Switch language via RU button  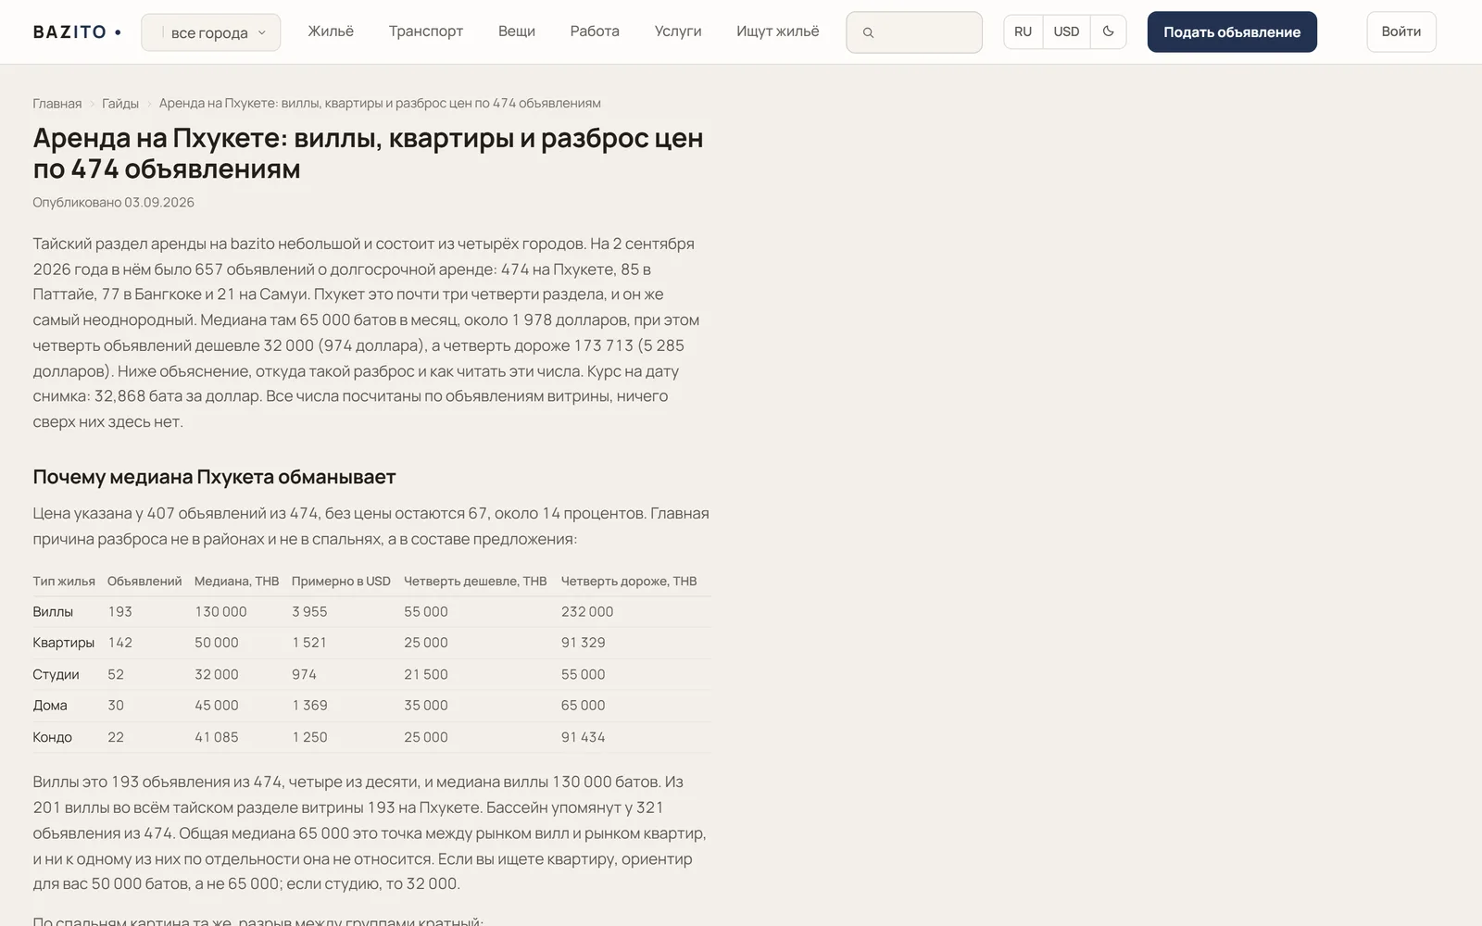pyautogui.click(x=1023, y=31)
